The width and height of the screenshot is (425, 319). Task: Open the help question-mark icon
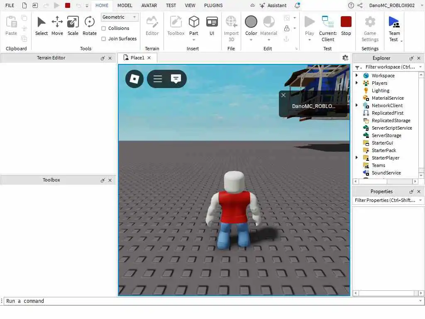[351, 5]
